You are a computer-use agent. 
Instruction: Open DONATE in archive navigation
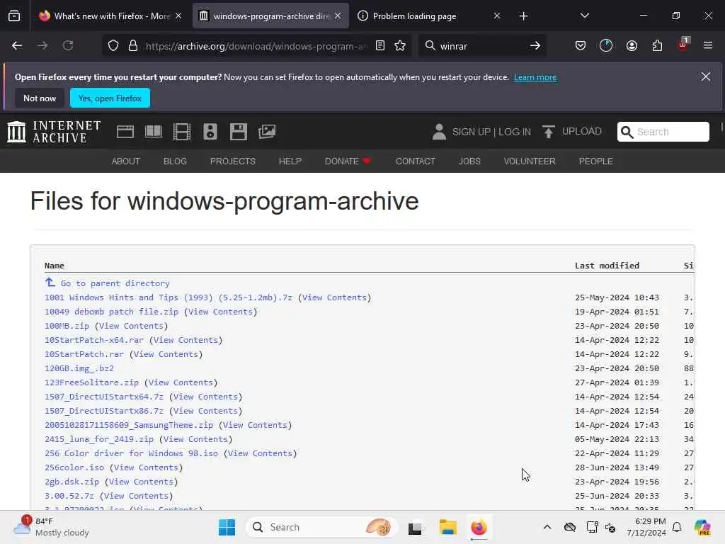(x=347, y=161)
